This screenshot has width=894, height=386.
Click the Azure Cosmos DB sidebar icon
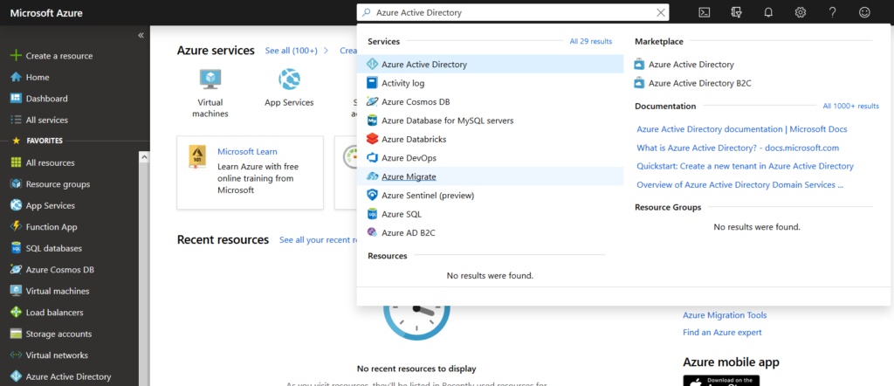click(x=16, y=270)
